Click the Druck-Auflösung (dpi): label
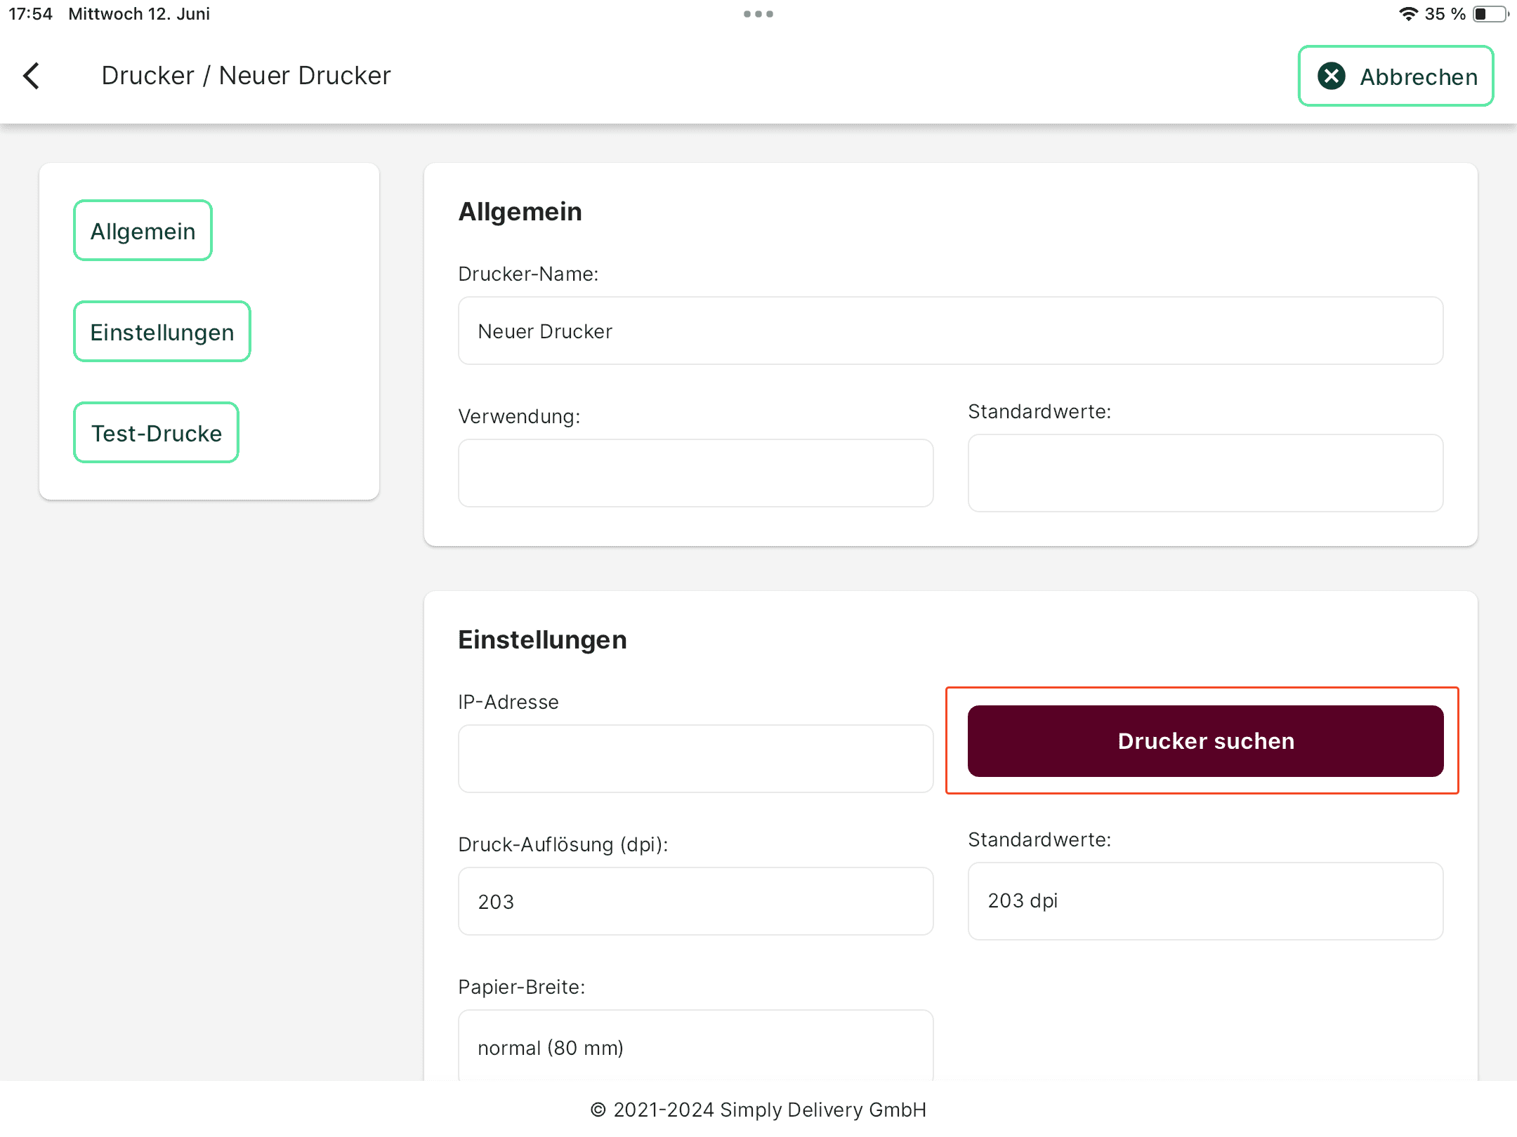Screen dimensions: 1517x1137 point(563,844)
